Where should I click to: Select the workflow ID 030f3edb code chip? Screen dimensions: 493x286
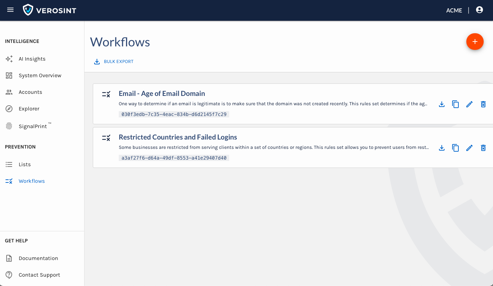174,114
